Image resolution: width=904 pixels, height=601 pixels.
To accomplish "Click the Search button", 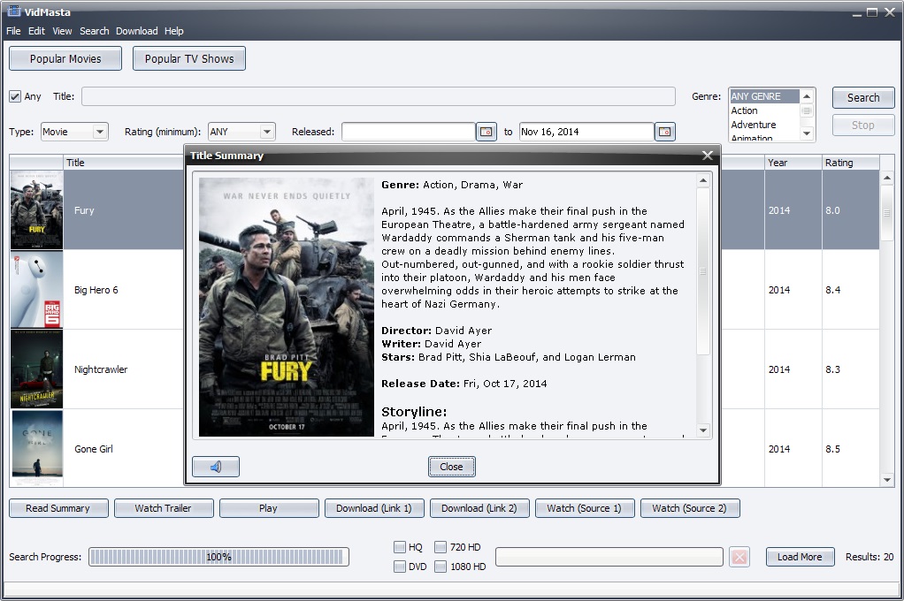I will coord(863,98).
